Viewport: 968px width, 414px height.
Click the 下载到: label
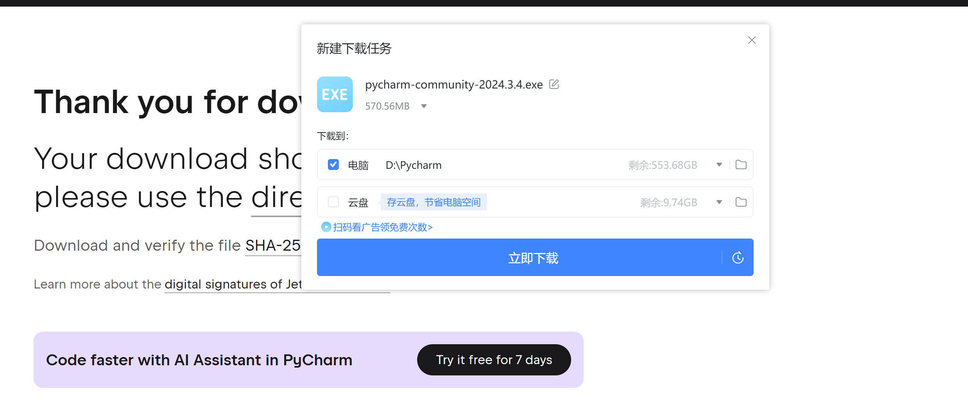point(333,136)
